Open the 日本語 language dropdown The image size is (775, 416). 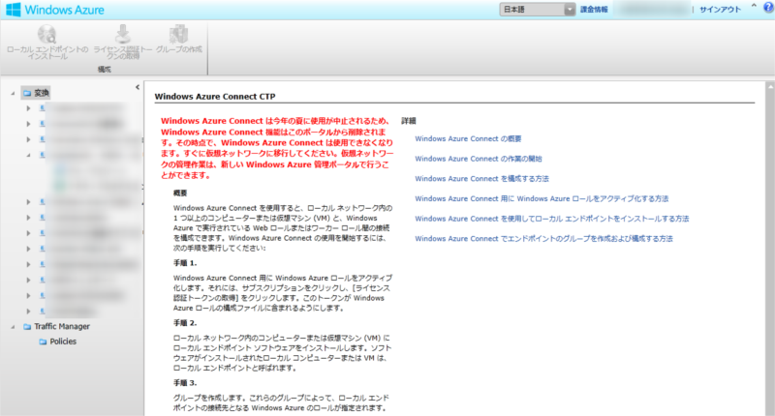[538, 10]
